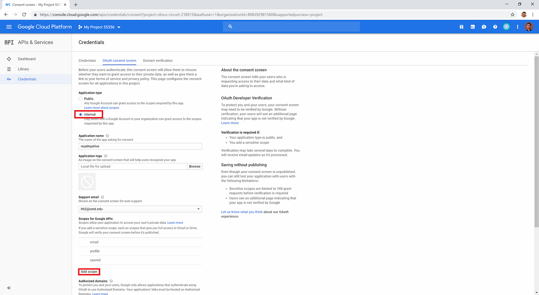The width and height of the screenshot is (539, 295).
Task: Switch to the Credentials tab
Action: [87, 60]
